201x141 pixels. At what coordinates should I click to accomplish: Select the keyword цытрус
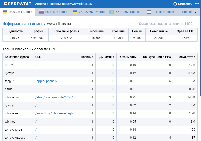(10, 105)
